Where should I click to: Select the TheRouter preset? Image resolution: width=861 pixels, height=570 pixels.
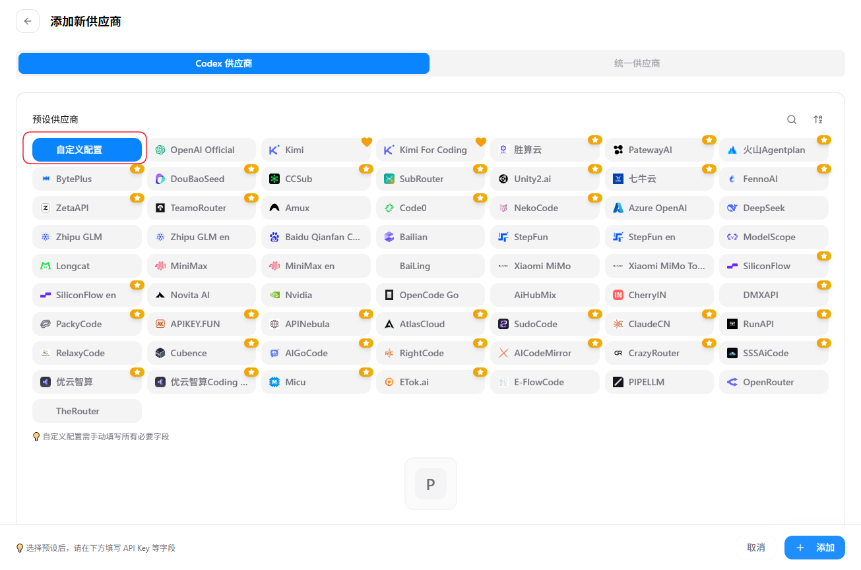(87, 411)
